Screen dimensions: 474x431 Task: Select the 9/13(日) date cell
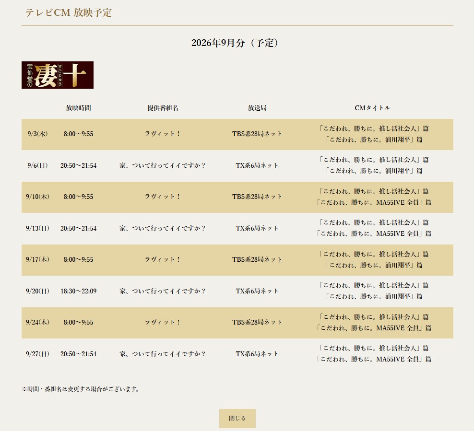(x=37, y=228)
